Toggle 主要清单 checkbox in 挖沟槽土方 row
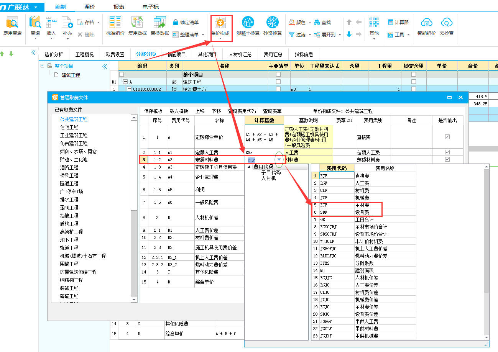The width and height of the screenshot is (498, 352). point(278,89)
